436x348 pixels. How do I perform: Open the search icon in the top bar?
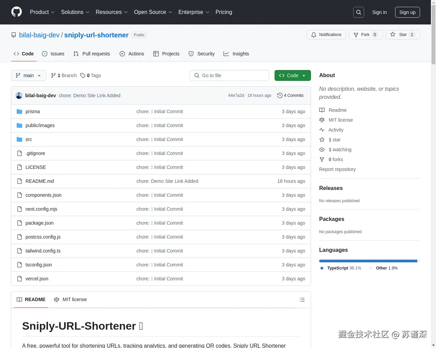[358, 12]
